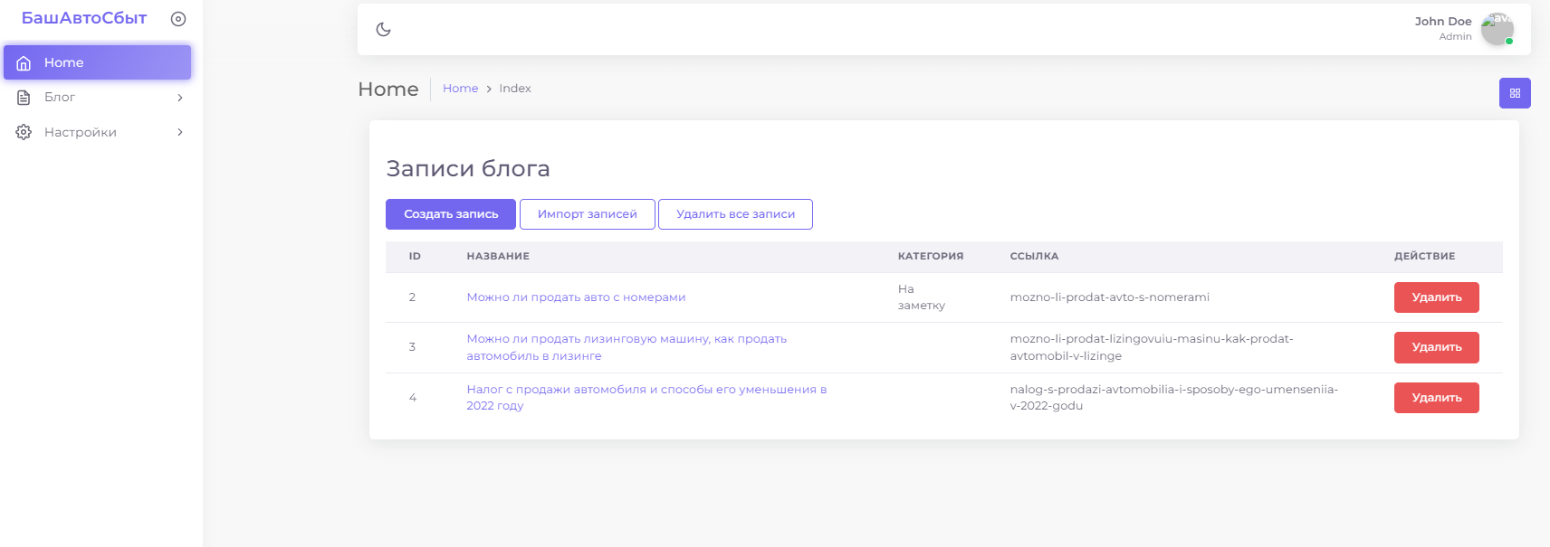This screenshot has width=1550, height=547.
Task: Select the Блог sidebar menu item
Action: pos(60,98)
